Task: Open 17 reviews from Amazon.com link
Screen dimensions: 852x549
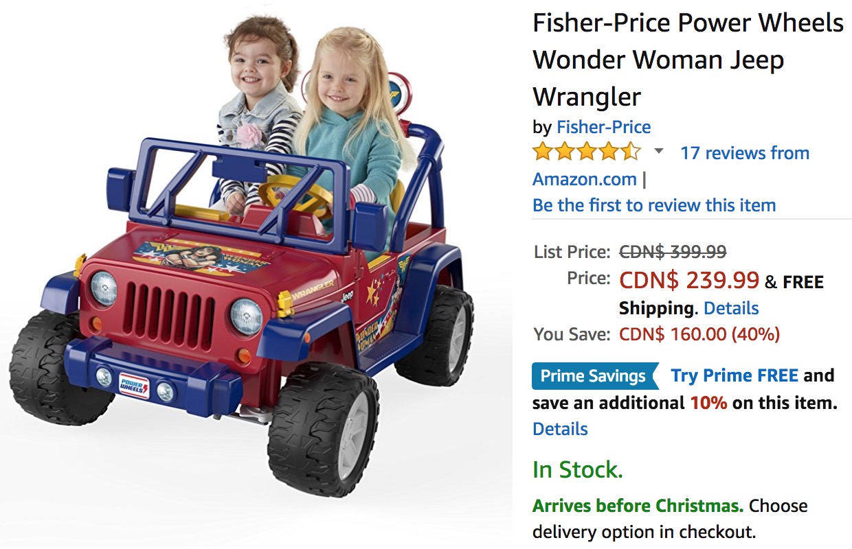Action: pos(671,166)
